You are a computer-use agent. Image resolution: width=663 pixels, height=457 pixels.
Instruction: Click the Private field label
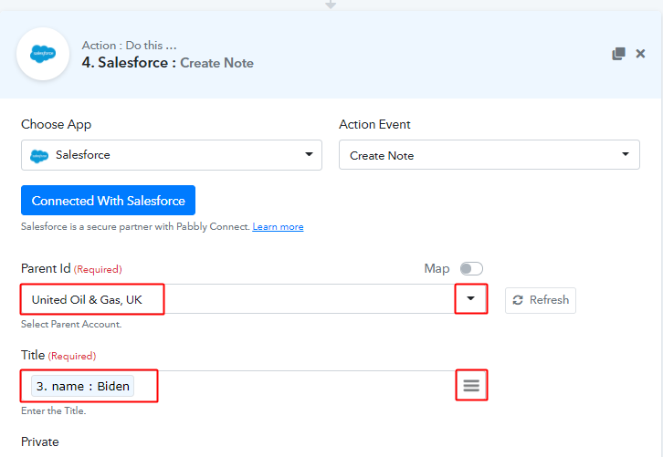(x=40, y=441)
